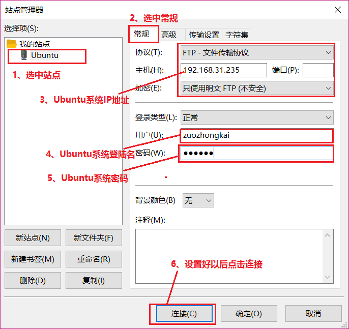The height and width of the screenshot is (329, 349).
Task: Close the 站点管理器 dialog window
Action: (x=338, y=10)
